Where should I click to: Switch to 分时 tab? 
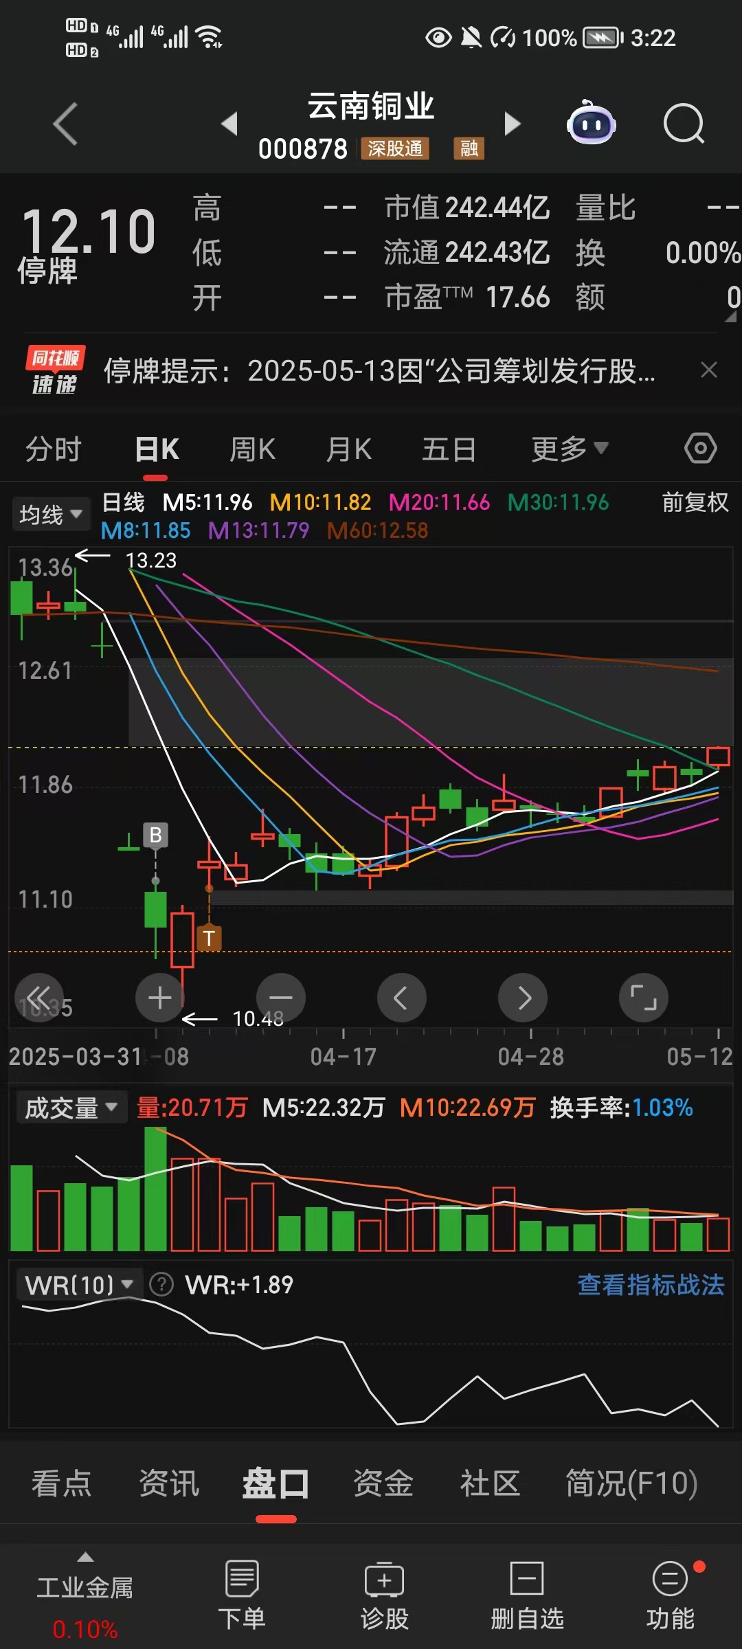(54, 449)
